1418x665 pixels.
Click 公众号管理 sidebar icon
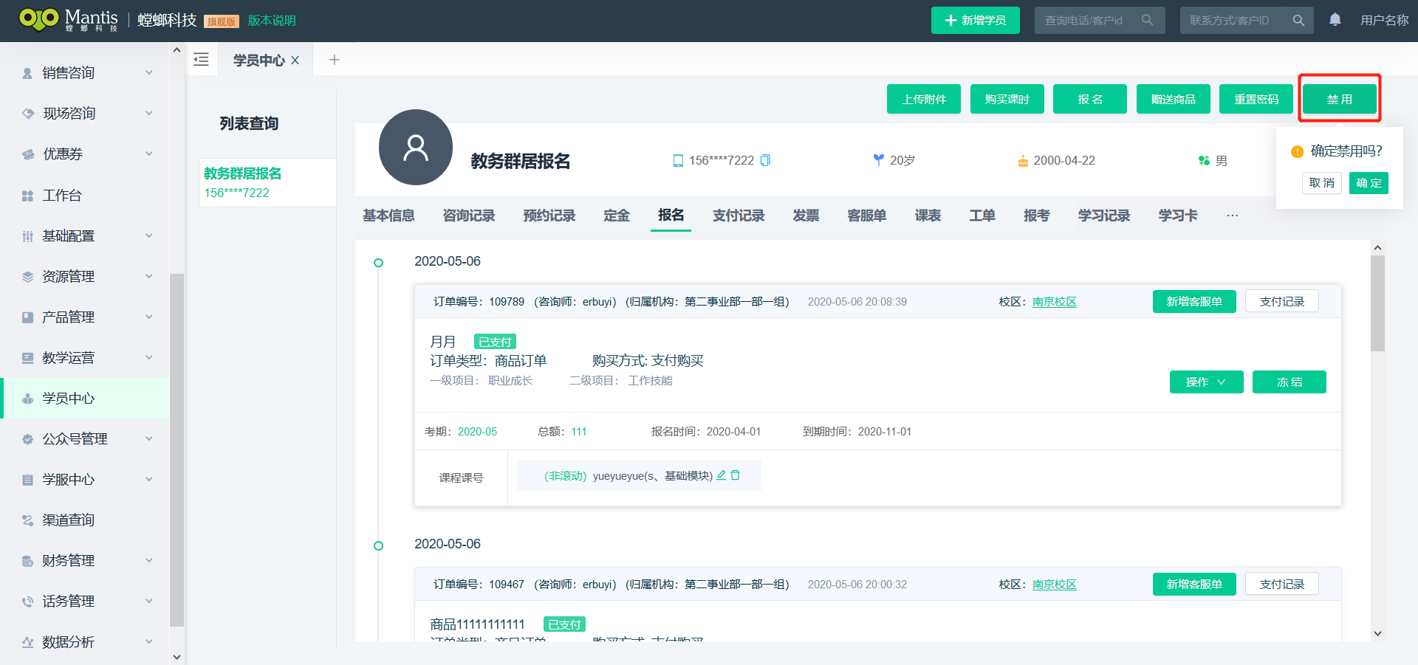pyautogui.click(x=27, y=439)
